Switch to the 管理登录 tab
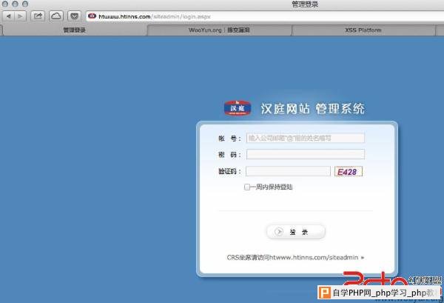This screenshot has width=444, height=303. tap(74, 30)
